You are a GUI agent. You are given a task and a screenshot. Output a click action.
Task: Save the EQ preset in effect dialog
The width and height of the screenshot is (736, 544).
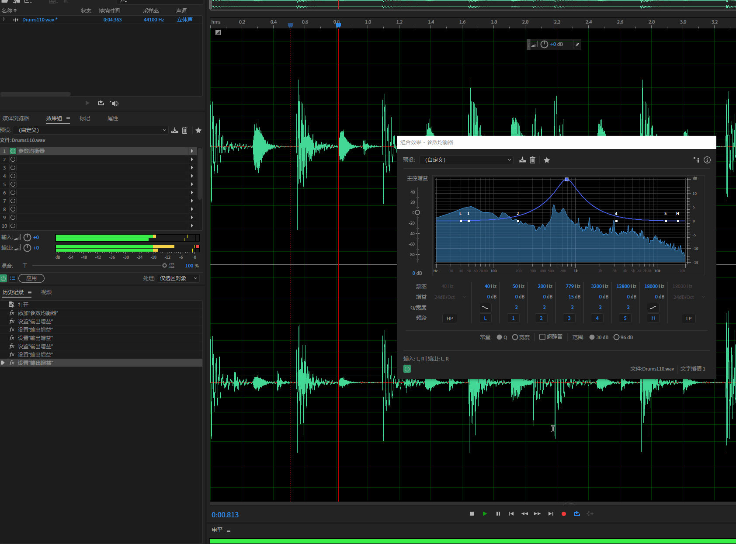pyautogui.click(x=522, y=160)
